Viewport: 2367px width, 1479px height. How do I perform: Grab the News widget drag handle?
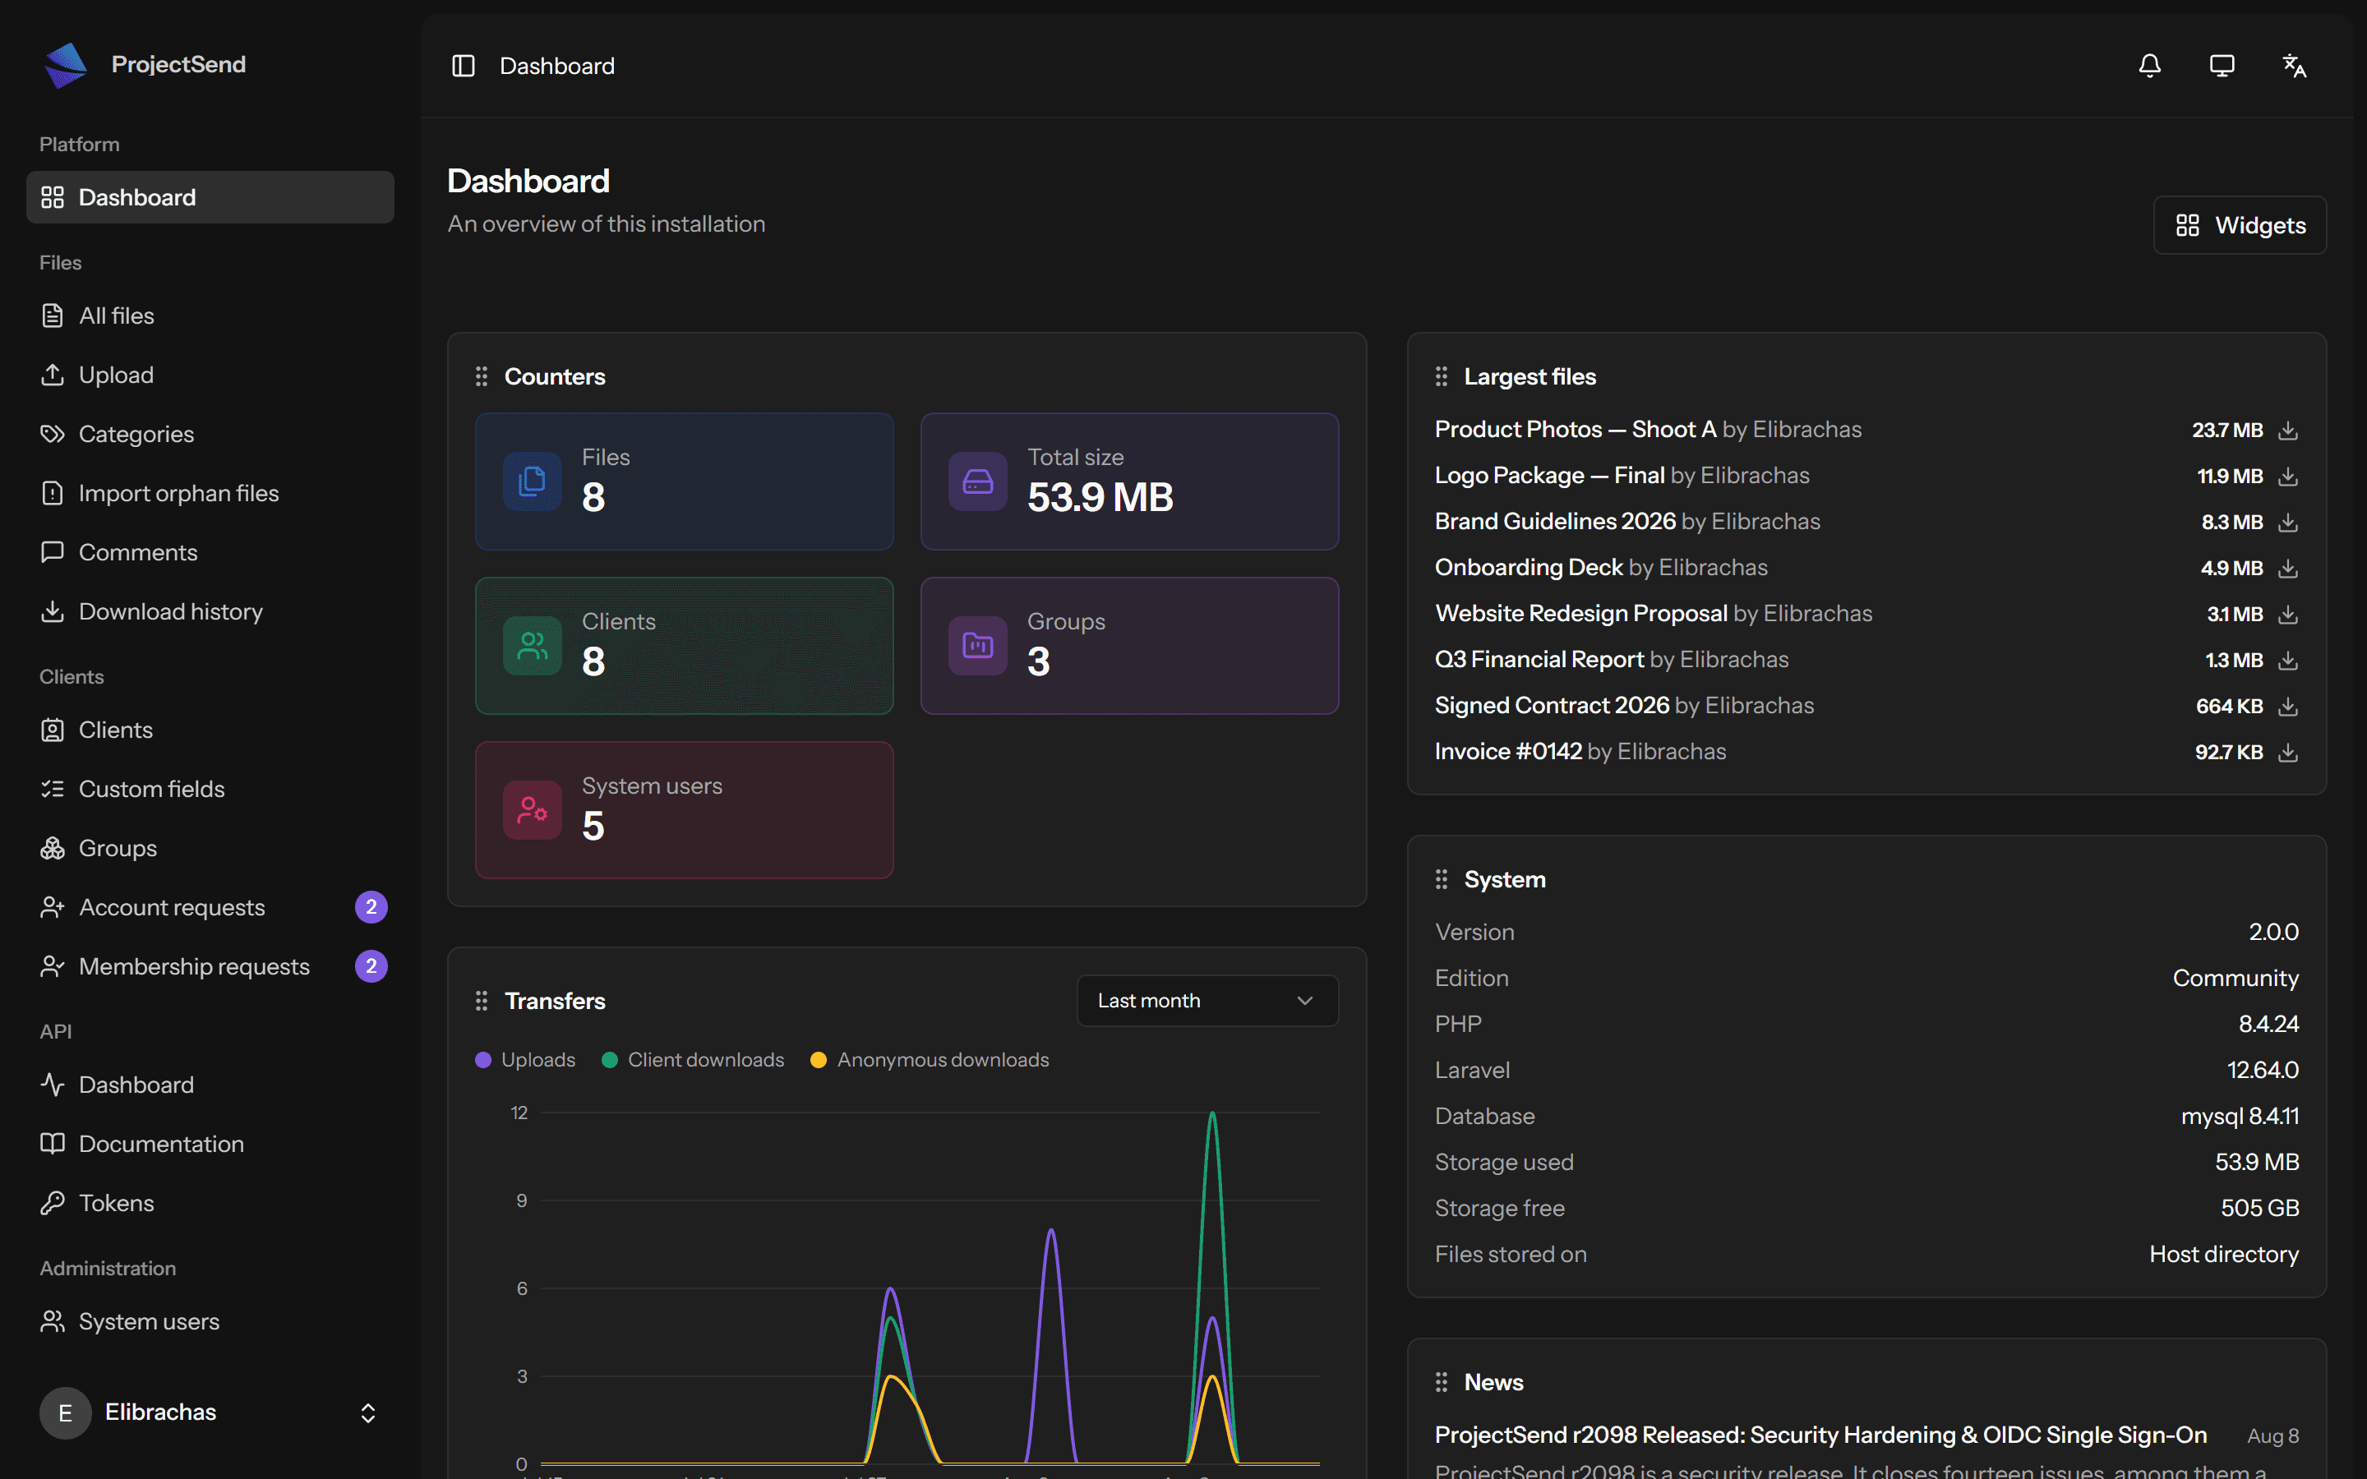pyautogui.click(x=1441, y=1382)
